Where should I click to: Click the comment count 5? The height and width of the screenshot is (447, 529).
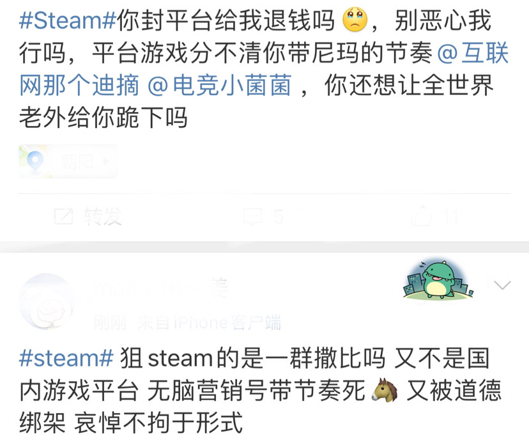[278, 216]
